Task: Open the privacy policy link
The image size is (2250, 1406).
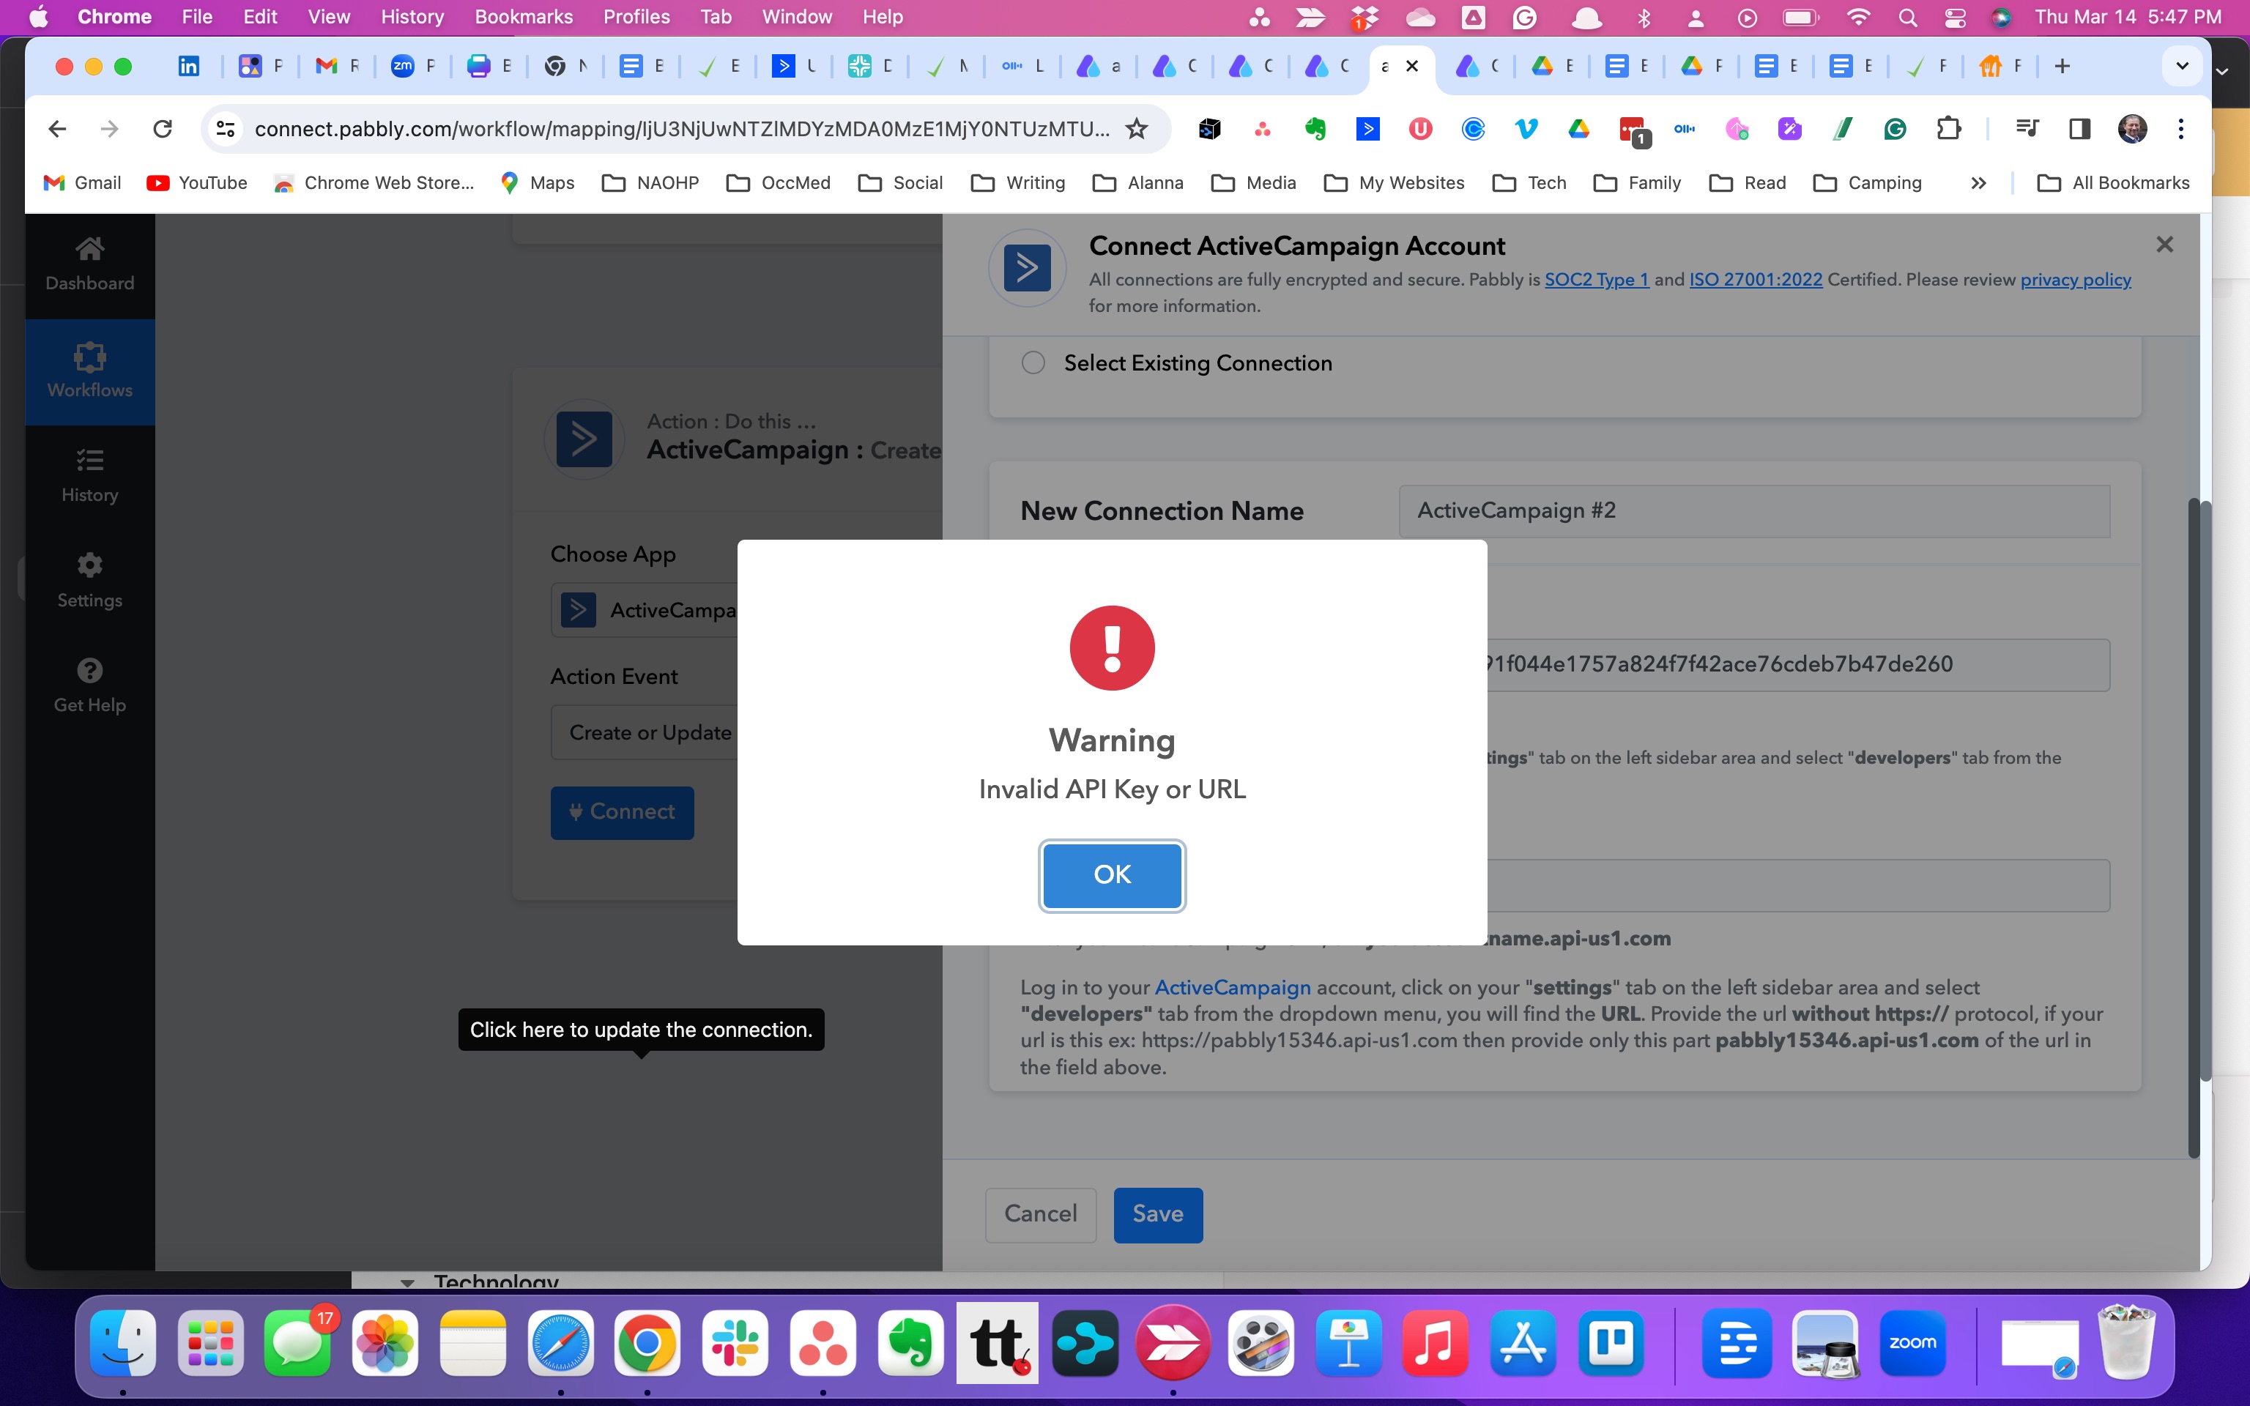Action: 2075,280
